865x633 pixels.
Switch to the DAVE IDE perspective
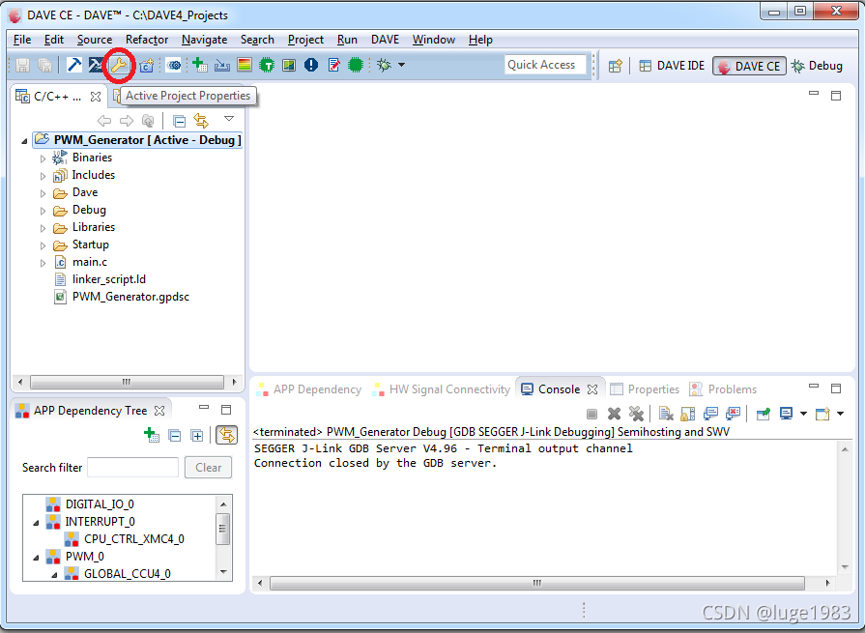tap(672, 66)
